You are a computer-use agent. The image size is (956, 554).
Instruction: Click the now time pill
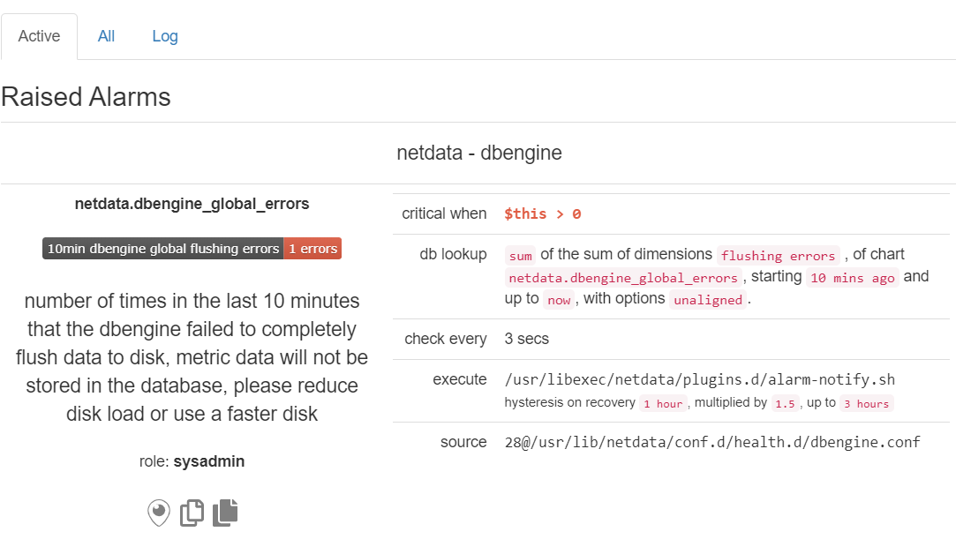pos(558,299)
